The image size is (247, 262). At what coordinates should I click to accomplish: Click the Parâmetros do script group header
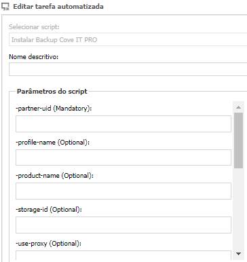pos(52,92)
